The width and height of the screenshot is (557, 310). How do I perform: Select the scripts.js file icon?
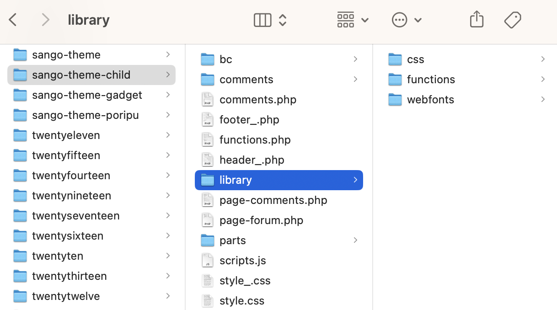(x=208, y=261)
